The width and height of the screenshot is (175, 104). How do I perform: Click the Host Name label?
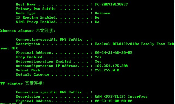tap(26, 4)
